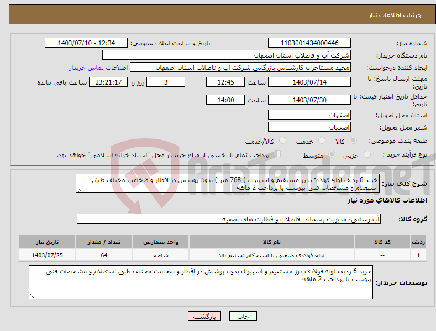Click the تاریخ نیاز column header
Screen dimensions: 436x331
point(47,242)
